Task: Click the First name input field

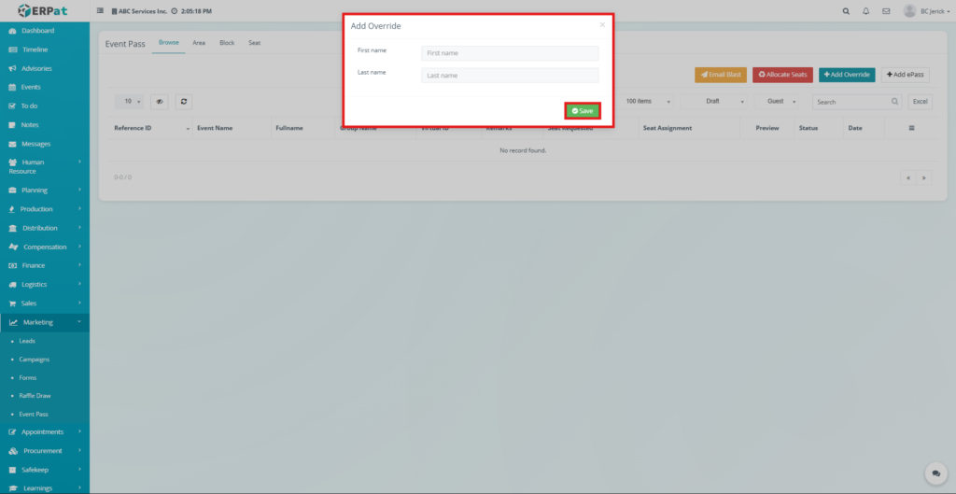Action: tap(509, 53)
